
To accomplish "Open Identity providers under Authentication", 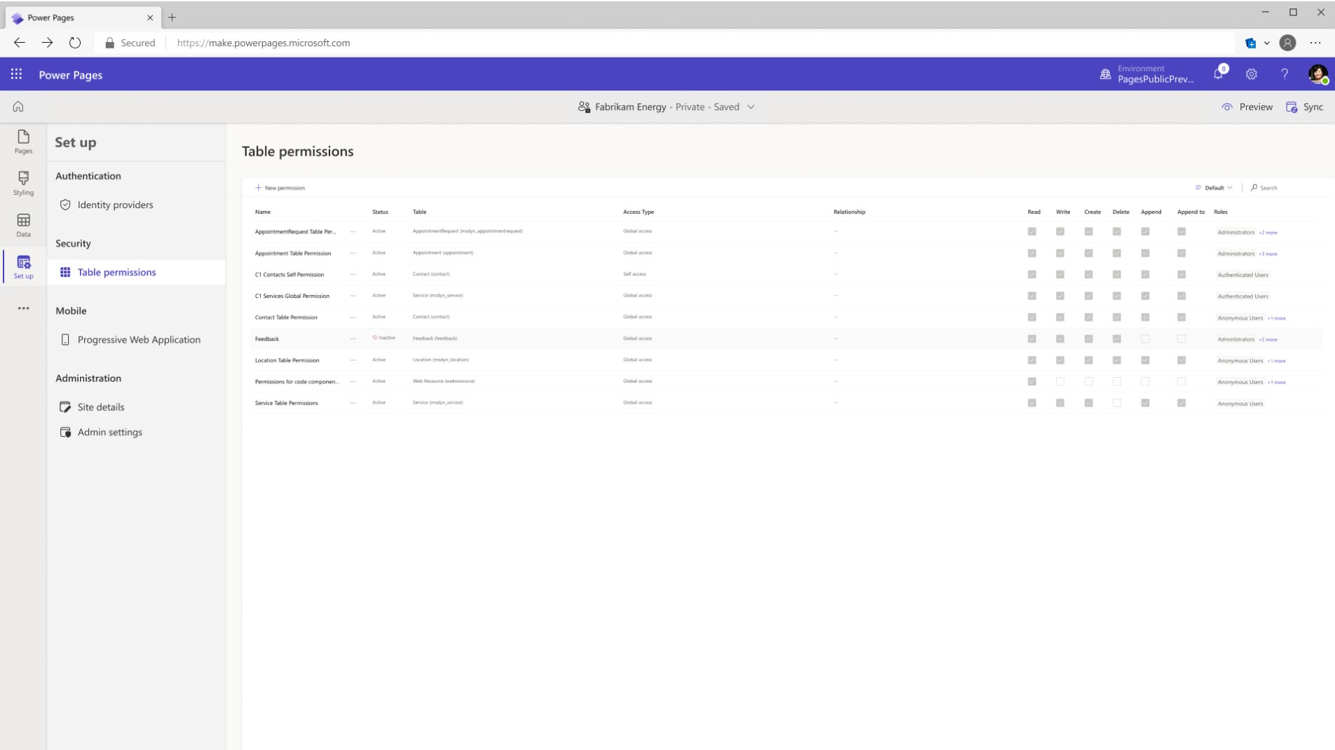I will tap(115, 205).
